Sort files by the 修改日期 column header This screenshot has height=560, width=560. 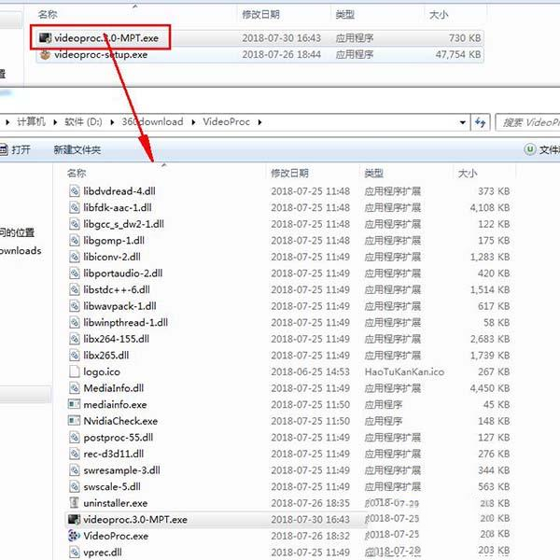coord(289,174)
